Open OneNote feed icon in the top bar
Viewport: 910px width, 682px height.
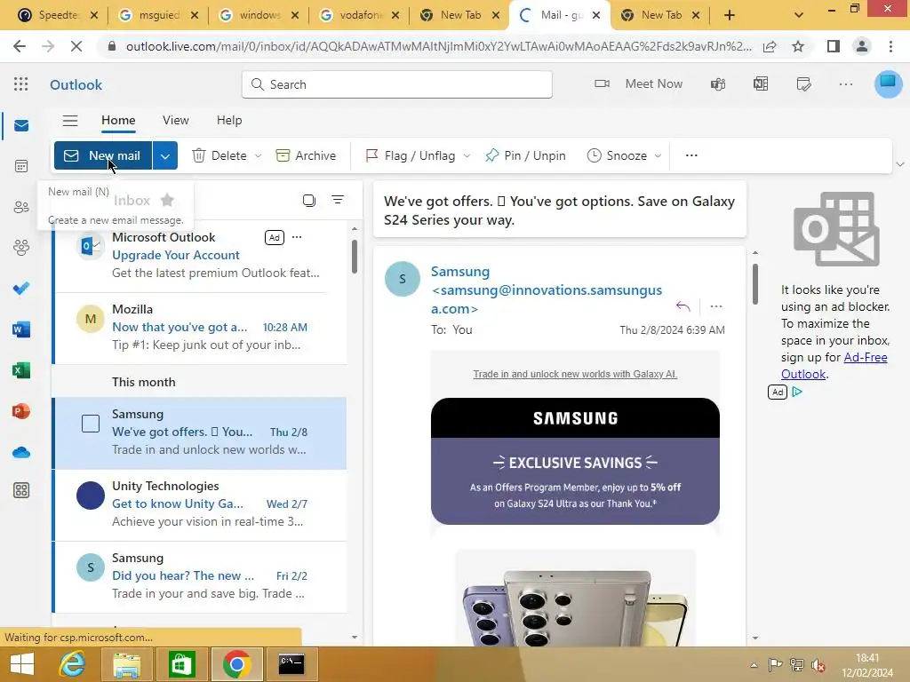click(761, 84)
